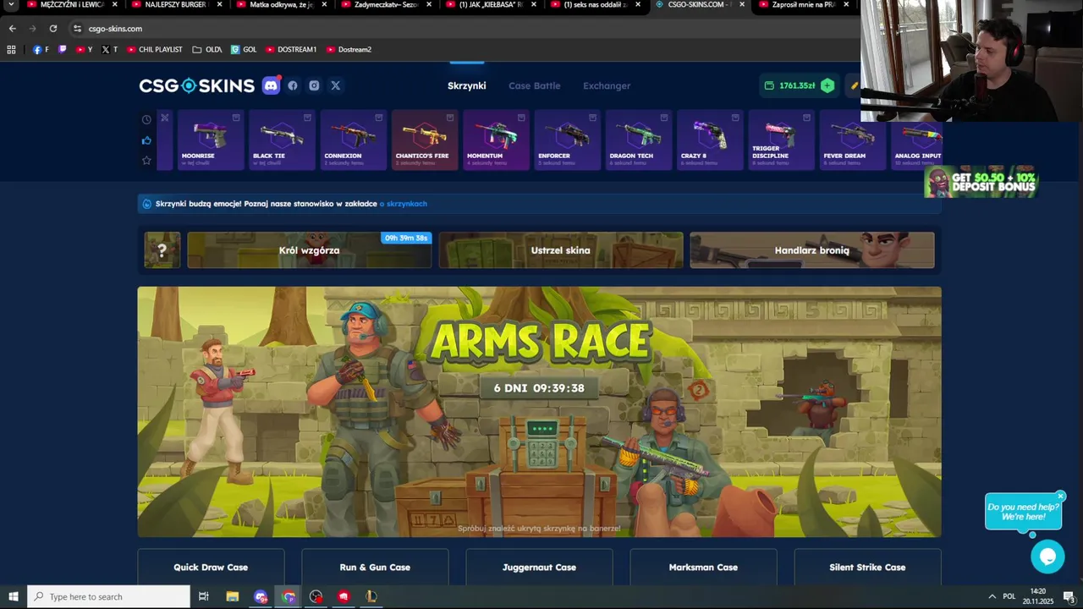
Task: Click the BLACK TIE drop card
Action: coord(282,140)
